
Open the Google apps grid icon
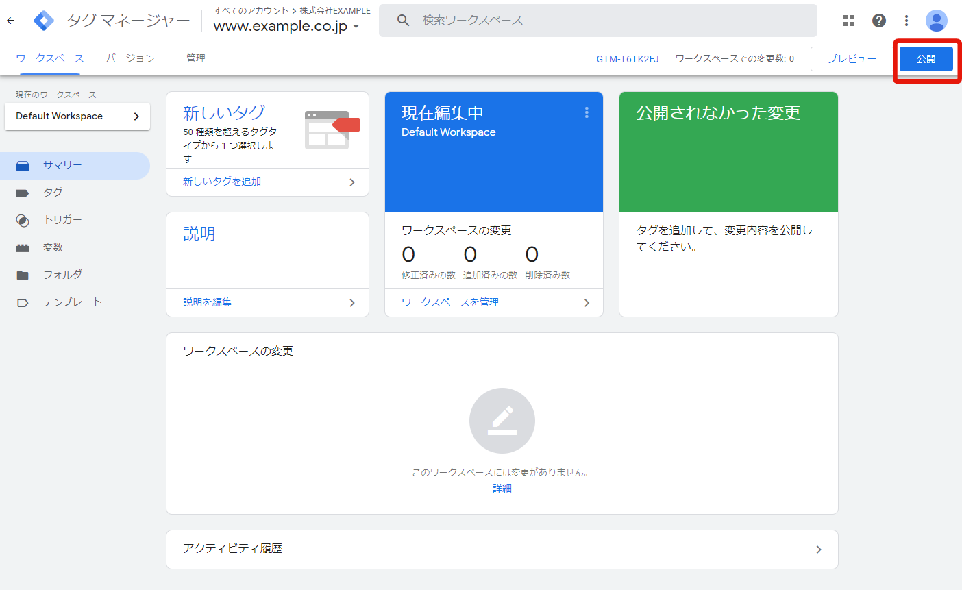[849, 21]
